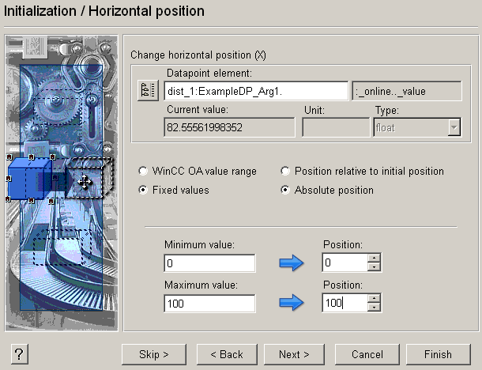Click the Next > button
Screen dimensions: 482x370
tap(293, 354)
